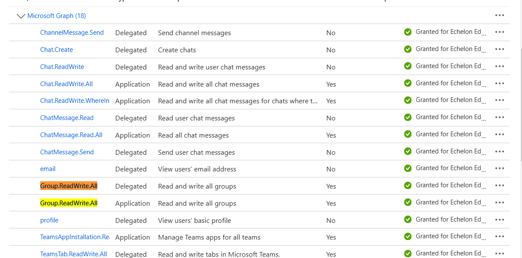Select the TeamsAppInstallation permission link

coord(75,237)
